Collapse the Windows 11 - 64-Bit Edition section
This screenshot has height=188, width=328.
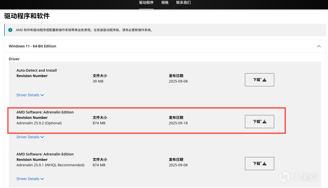click(319, 46)
